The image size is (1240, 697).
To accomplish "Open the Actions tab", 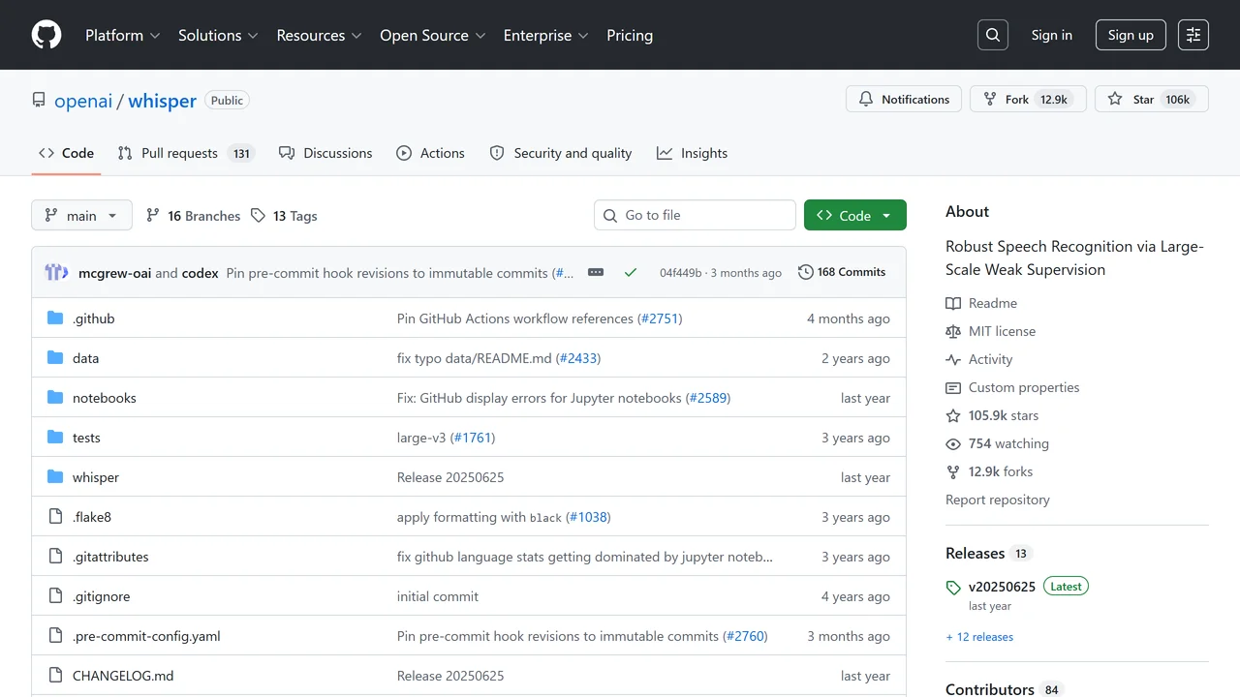I will coord(430,153).
